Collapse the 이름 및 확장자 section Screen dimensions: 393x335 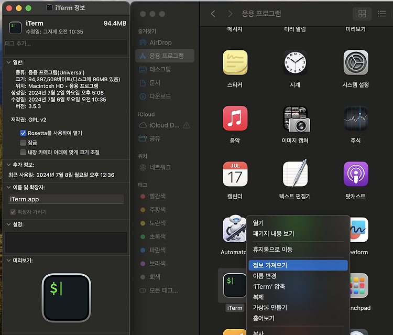pyautogui.click(x=8, y=187)
